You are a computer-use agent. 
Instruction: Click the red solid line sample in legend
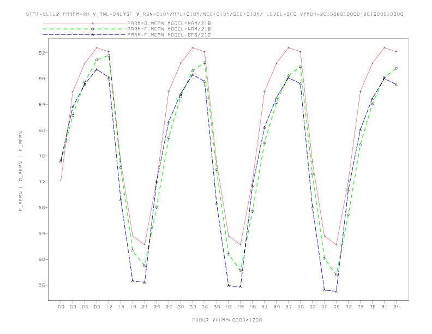click(x=85, y=23)
